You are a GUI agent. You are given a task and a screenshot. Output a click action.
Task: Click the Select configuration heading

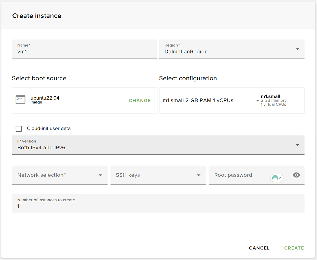188,78
